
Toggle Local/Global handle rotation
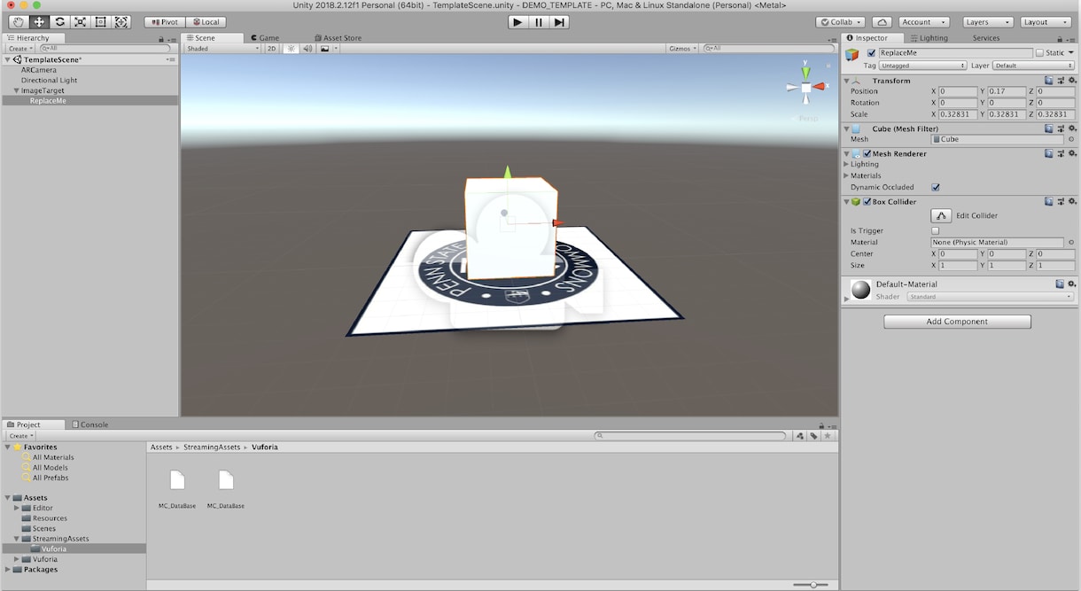coord(206,22)
